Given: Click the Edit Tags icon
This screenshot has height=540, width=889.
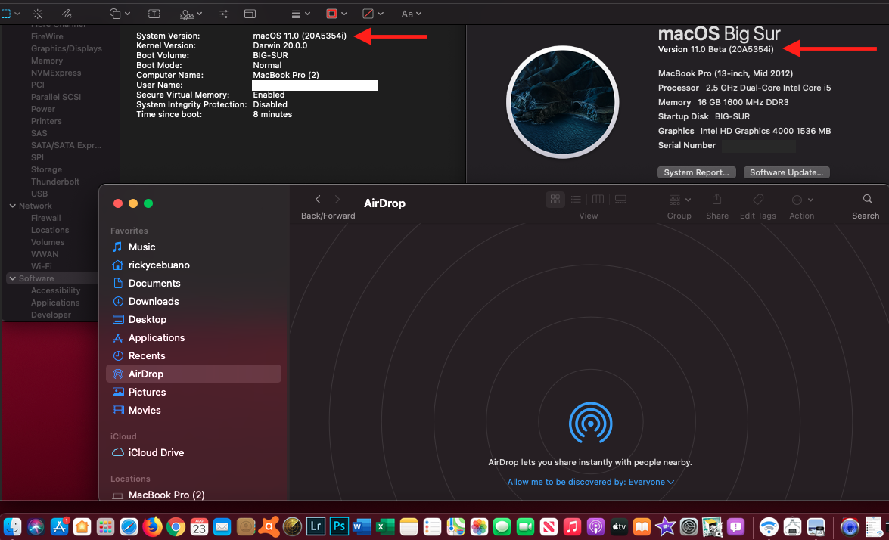Looking at the screenshot, I should [758, 199].
